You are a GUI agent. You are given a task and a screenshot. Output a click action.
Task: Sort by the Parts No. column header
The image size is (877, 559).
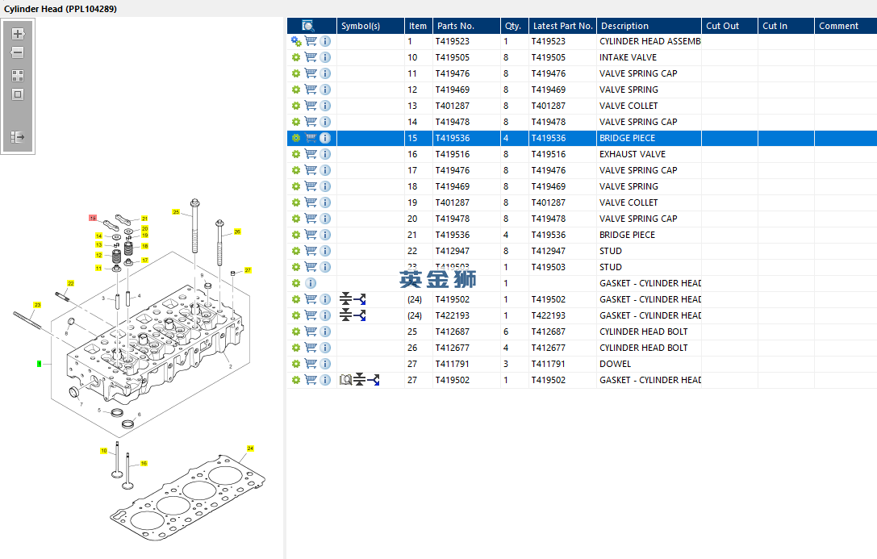point(456,26)
